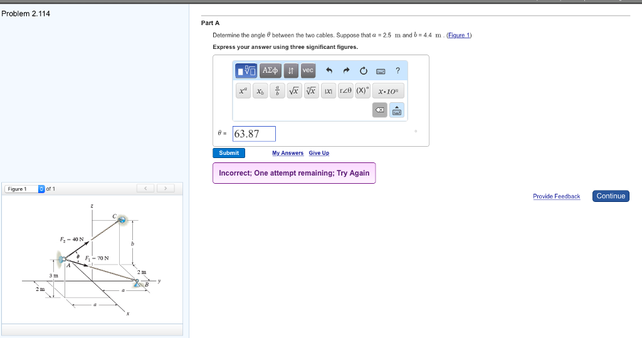Click 'Express your answer using three significant figures'
The width and height of the screenshot is (642, 338).
pyautogui.click(x=285, y=47)
